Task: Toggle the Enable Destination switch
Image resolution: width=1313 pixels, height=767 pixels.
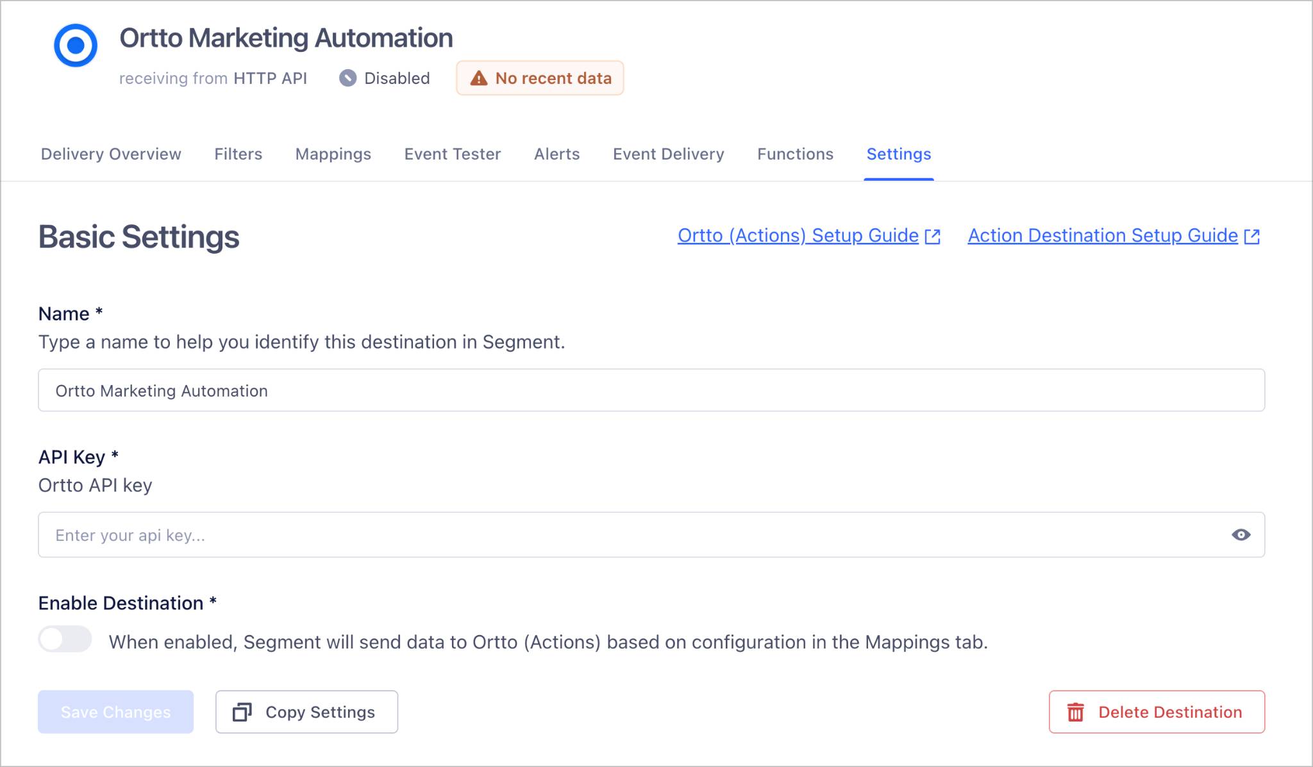Action: [65, 639]
